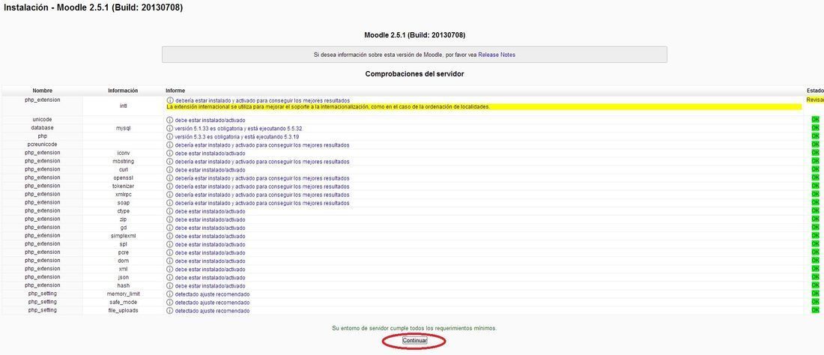The height and width of the screenshot is (355, 824).
Task: Click info icon in the tokenizer row
Action: tap(170, 186)
